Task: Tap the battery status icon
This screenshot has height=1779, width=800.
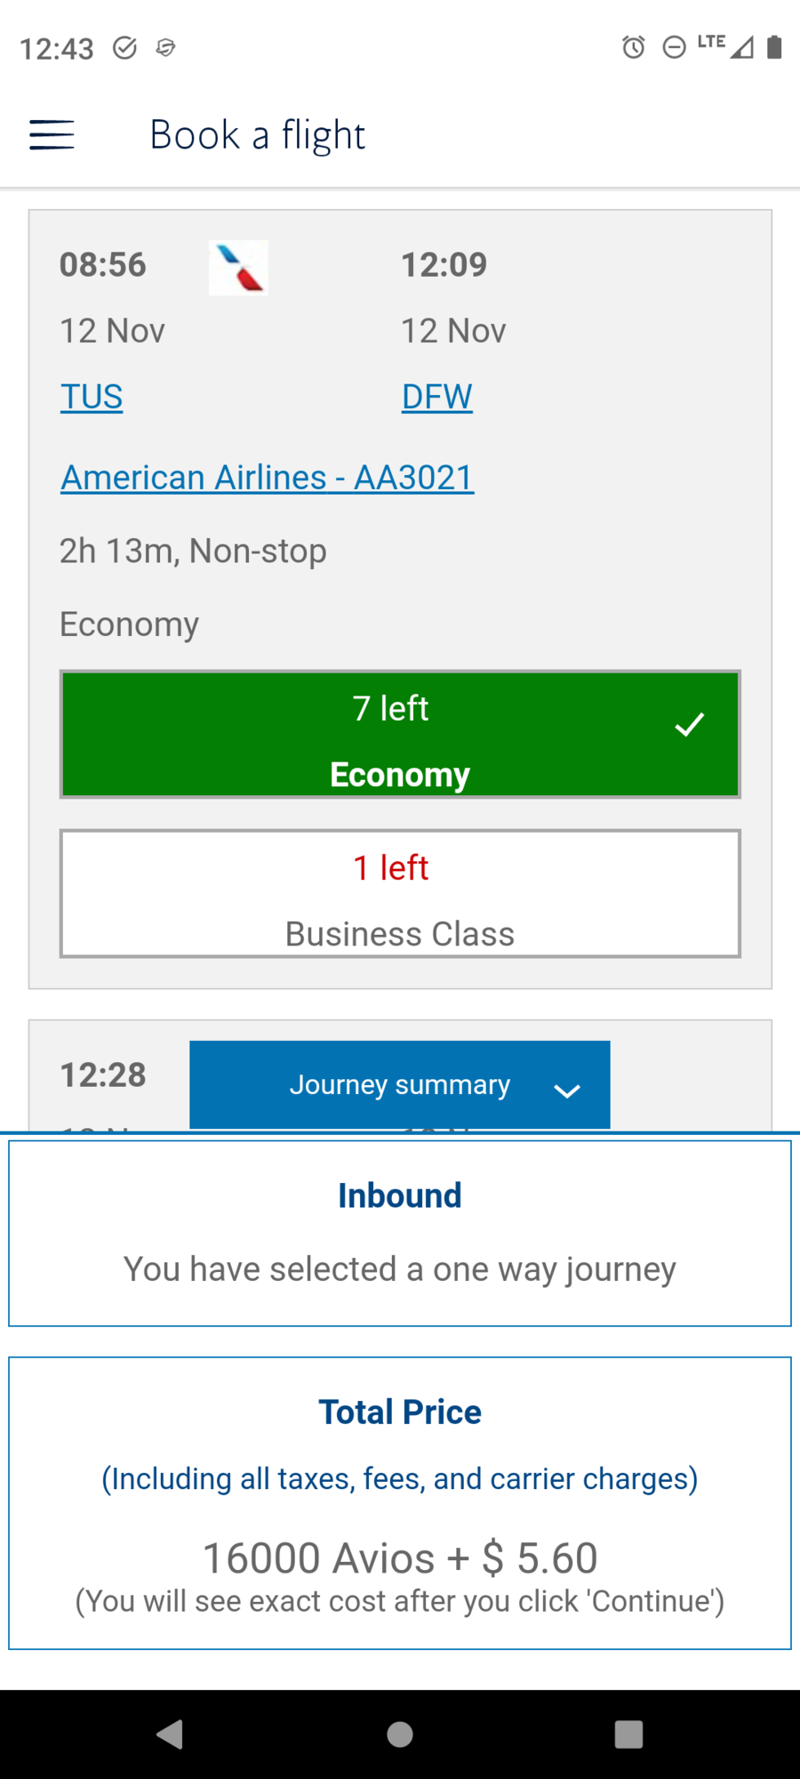Action: point(775,48)
